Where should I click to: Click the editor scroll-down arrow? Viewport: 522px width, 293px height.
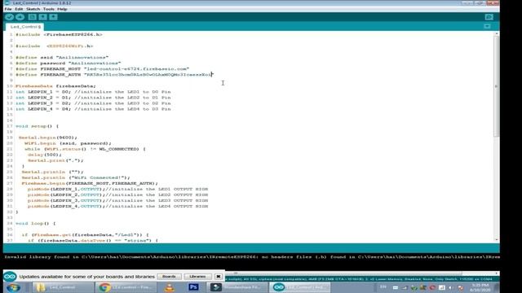tap(497, 239)
